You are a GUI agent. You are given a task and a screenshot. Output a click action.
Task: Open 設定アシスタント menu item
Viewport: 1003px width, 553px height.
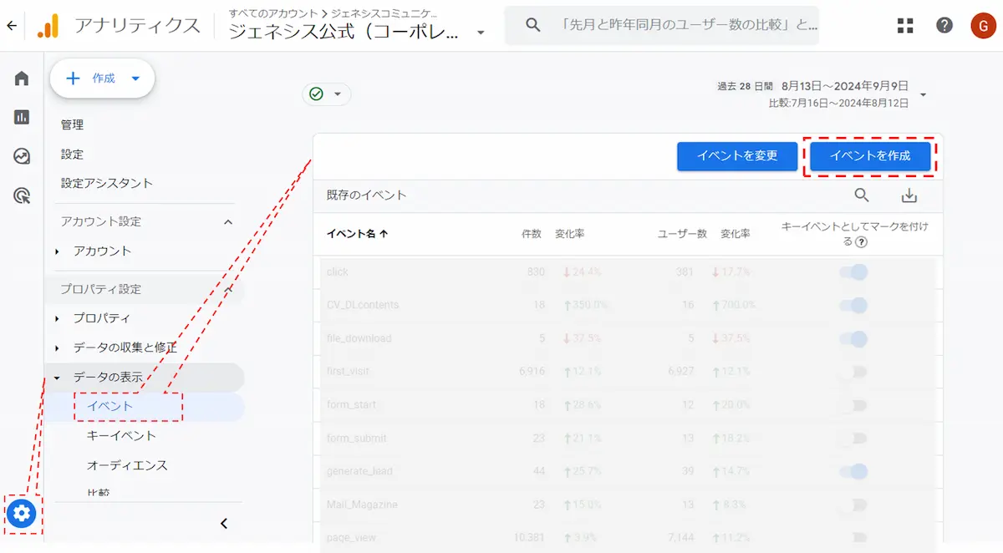pyautogui.click(x=107, y=183)
